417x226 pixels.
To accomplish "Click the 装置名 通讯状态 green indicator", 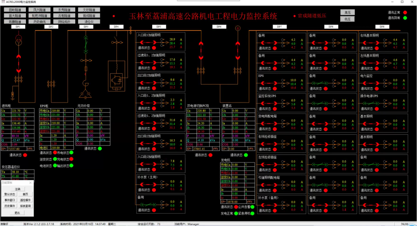I will (x=246, y=155).
